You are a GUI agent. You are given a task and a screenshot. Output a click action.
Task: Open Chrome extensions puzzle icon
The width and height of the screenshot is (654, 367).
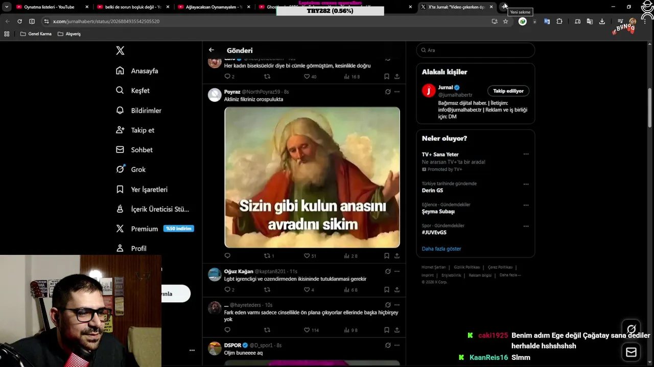coord(559,21)
